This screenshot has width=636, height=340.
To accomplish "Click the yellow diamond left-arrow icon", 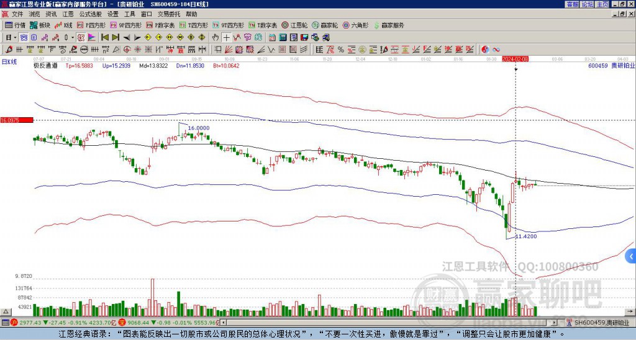I will click(x=148, y=37).
